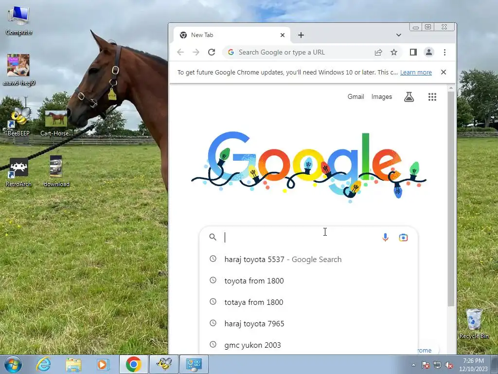
Task: Click the Chrome taskbar button
Action: click(133, 364)
